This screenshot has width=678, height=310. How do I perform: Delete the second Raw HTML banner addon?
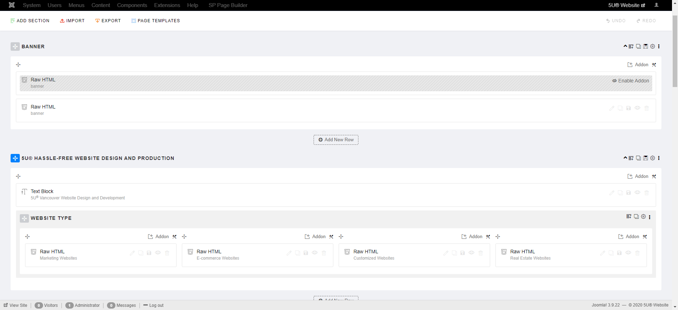coord(647,108)
